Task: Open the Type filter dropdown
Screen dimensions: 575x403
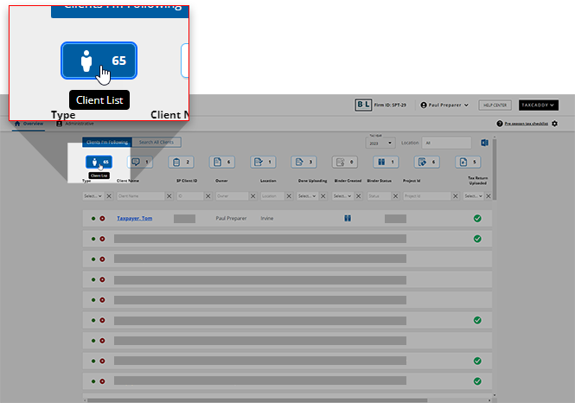Action: [93, 196]
